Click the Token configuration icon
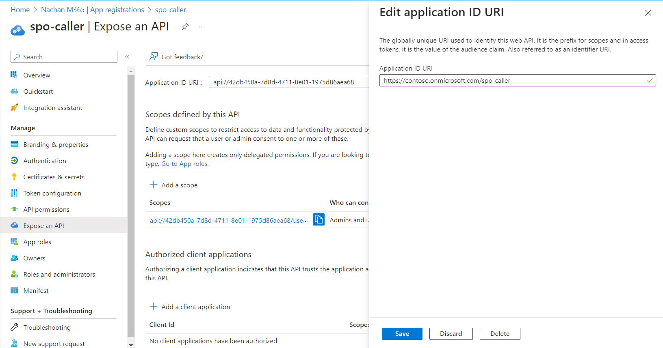663x348 pixels. coord(14,193)
